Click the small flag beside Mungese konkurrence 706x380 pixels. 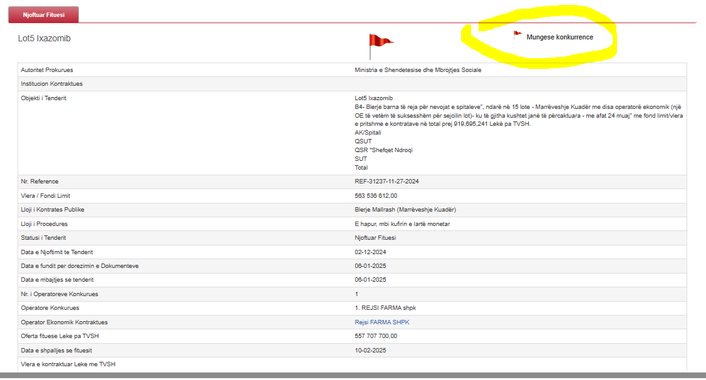pyautogui.click(x=517, y=35)
